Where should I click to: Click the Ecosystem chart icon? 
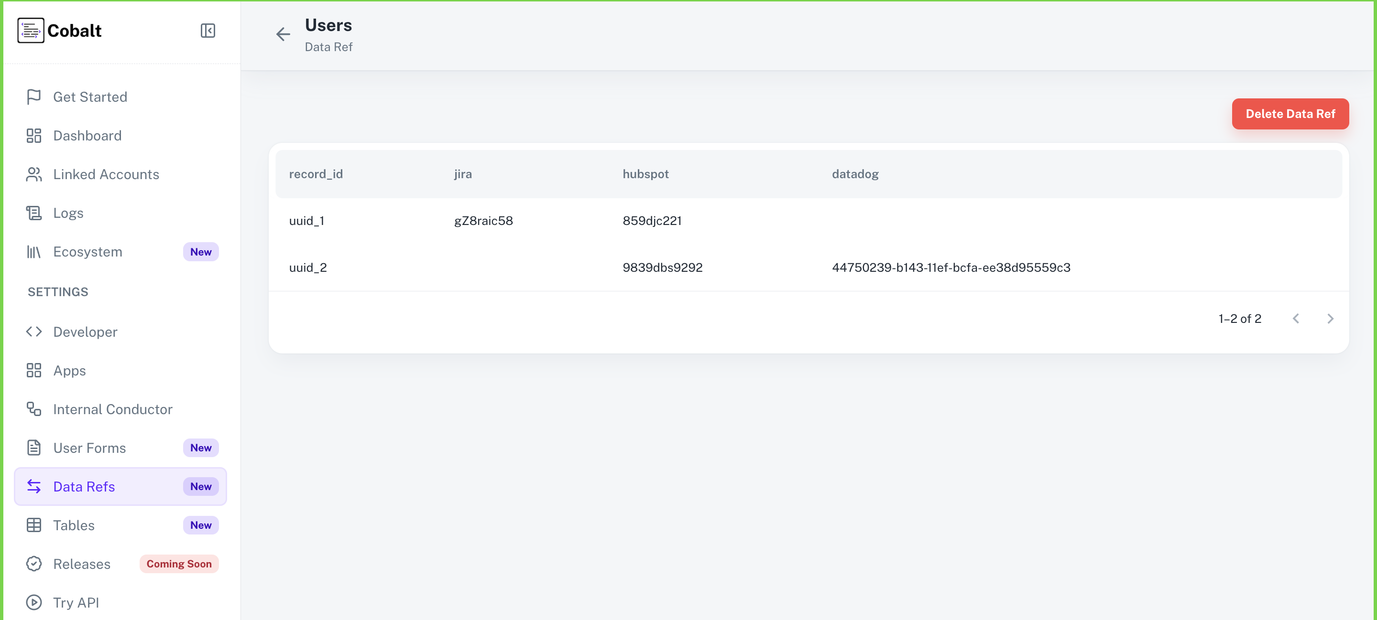pos(34,252)
